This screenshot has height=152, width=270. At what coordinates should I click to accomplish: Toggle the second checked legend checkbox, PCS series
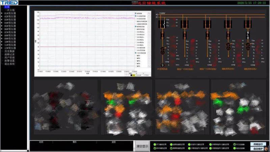135,16
